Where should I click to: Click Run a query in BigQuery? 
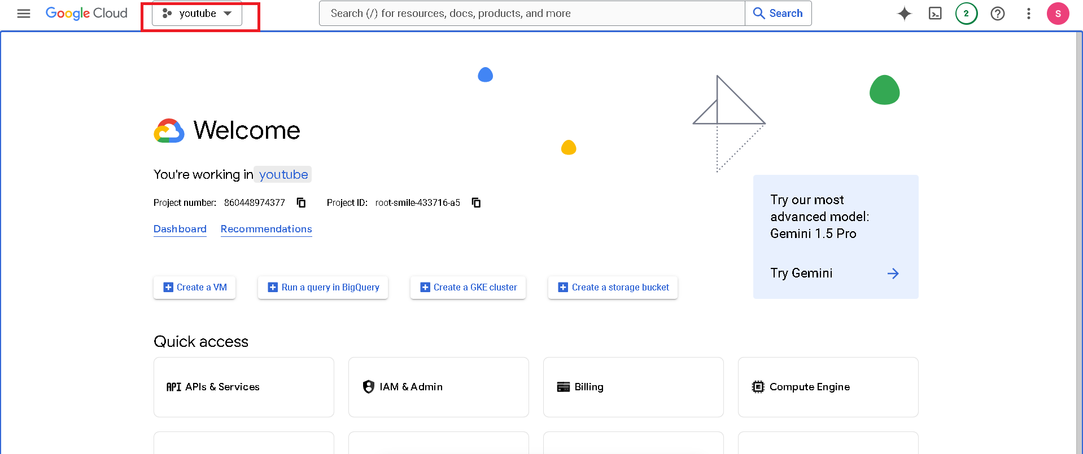tap(323, 288)
